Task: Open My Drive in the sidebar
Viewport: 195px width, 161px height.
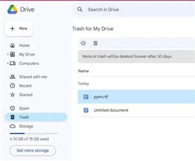Action: (x=27, y=54)
